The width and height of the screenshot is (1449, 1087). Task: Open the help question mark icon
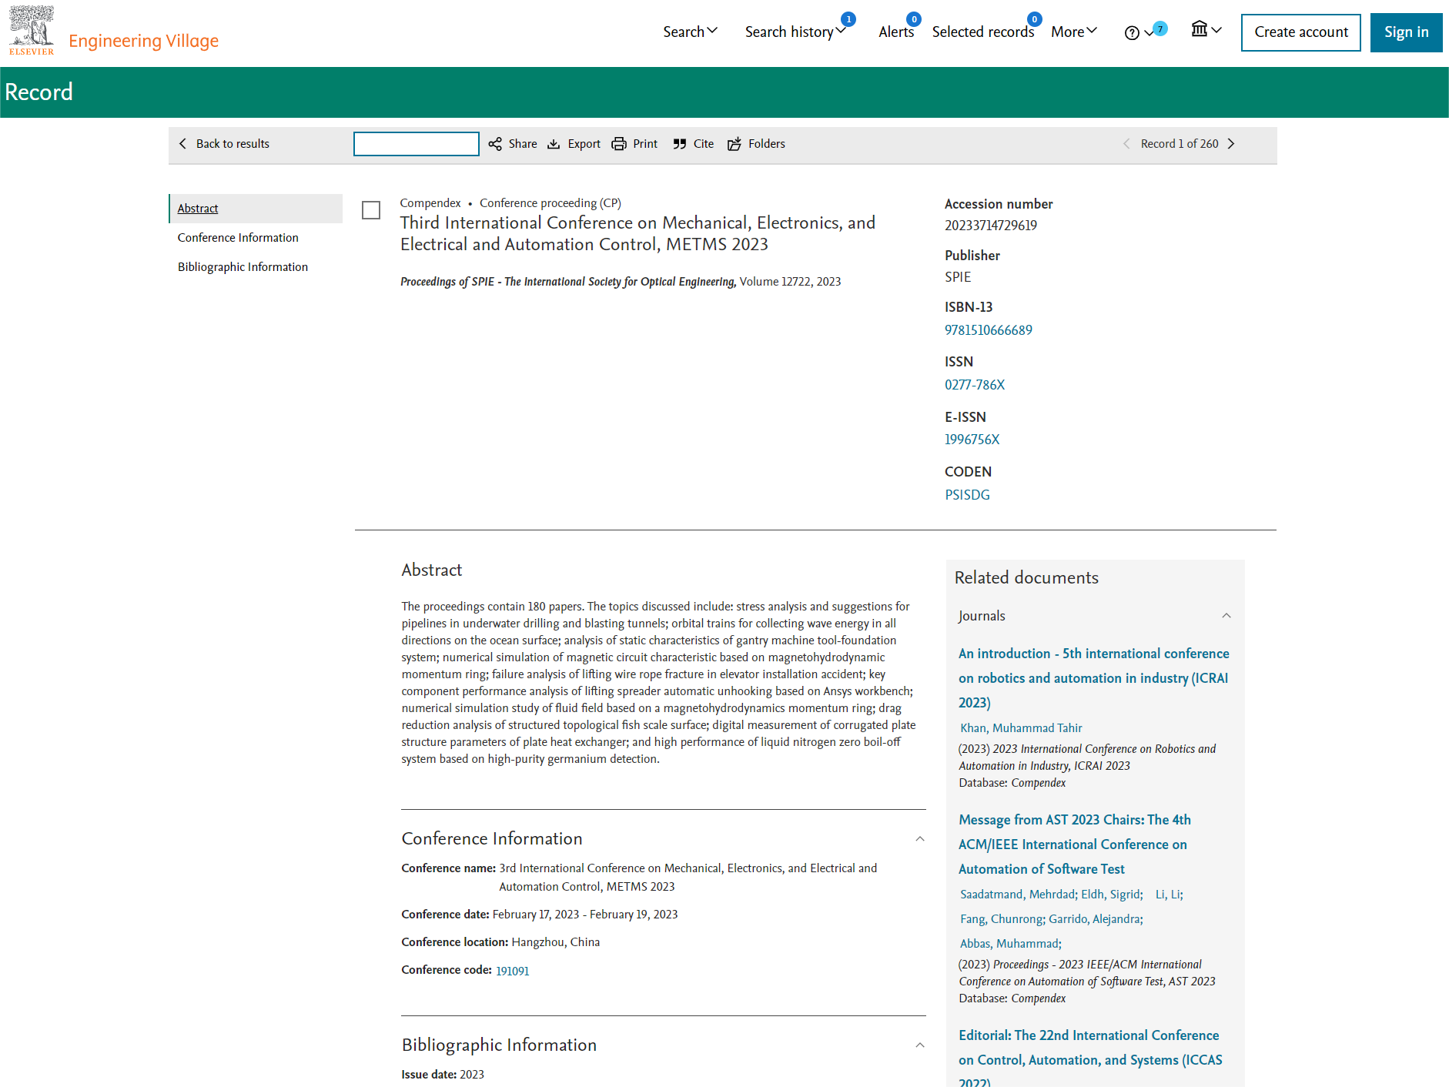(1132, 32)
